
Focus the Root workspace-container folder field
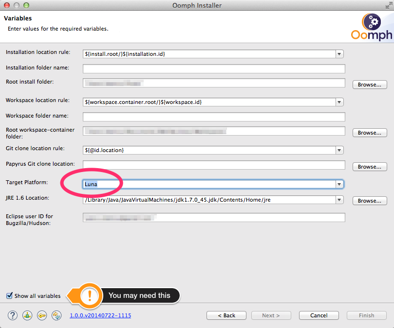coord(214,131)
